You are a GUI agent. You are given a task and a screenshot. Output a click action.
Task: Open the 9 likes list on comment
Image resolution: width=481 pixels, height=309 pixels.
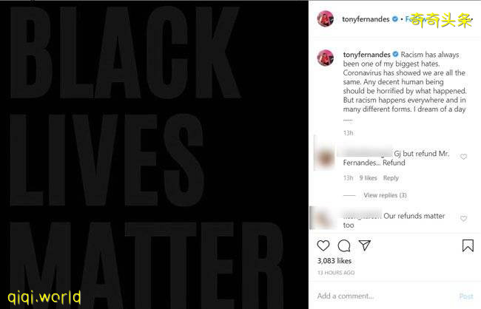click(x=368, y=178)
